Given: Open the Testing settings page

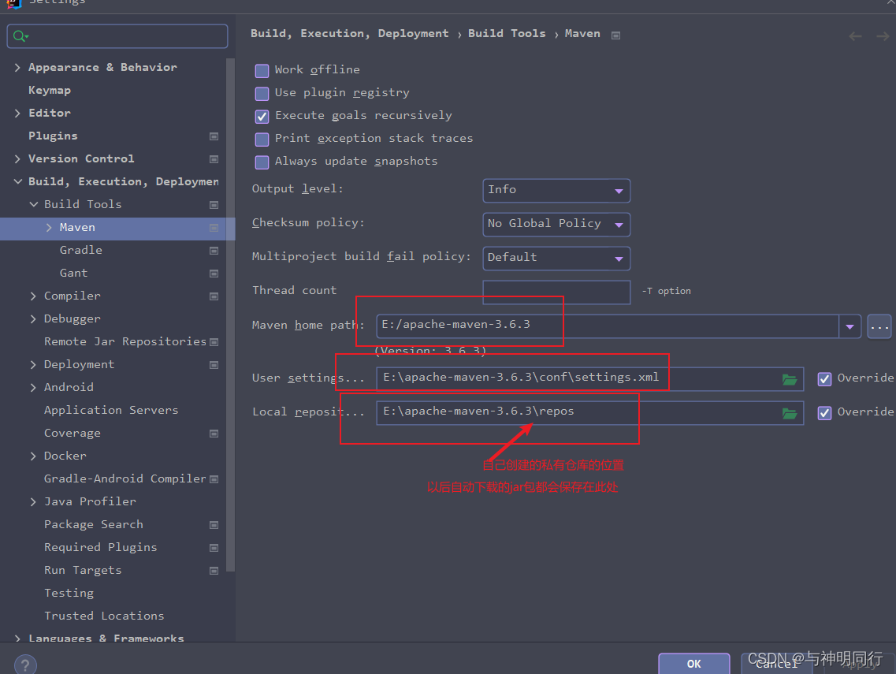Looking at the screenshot, I should (69, 593).
